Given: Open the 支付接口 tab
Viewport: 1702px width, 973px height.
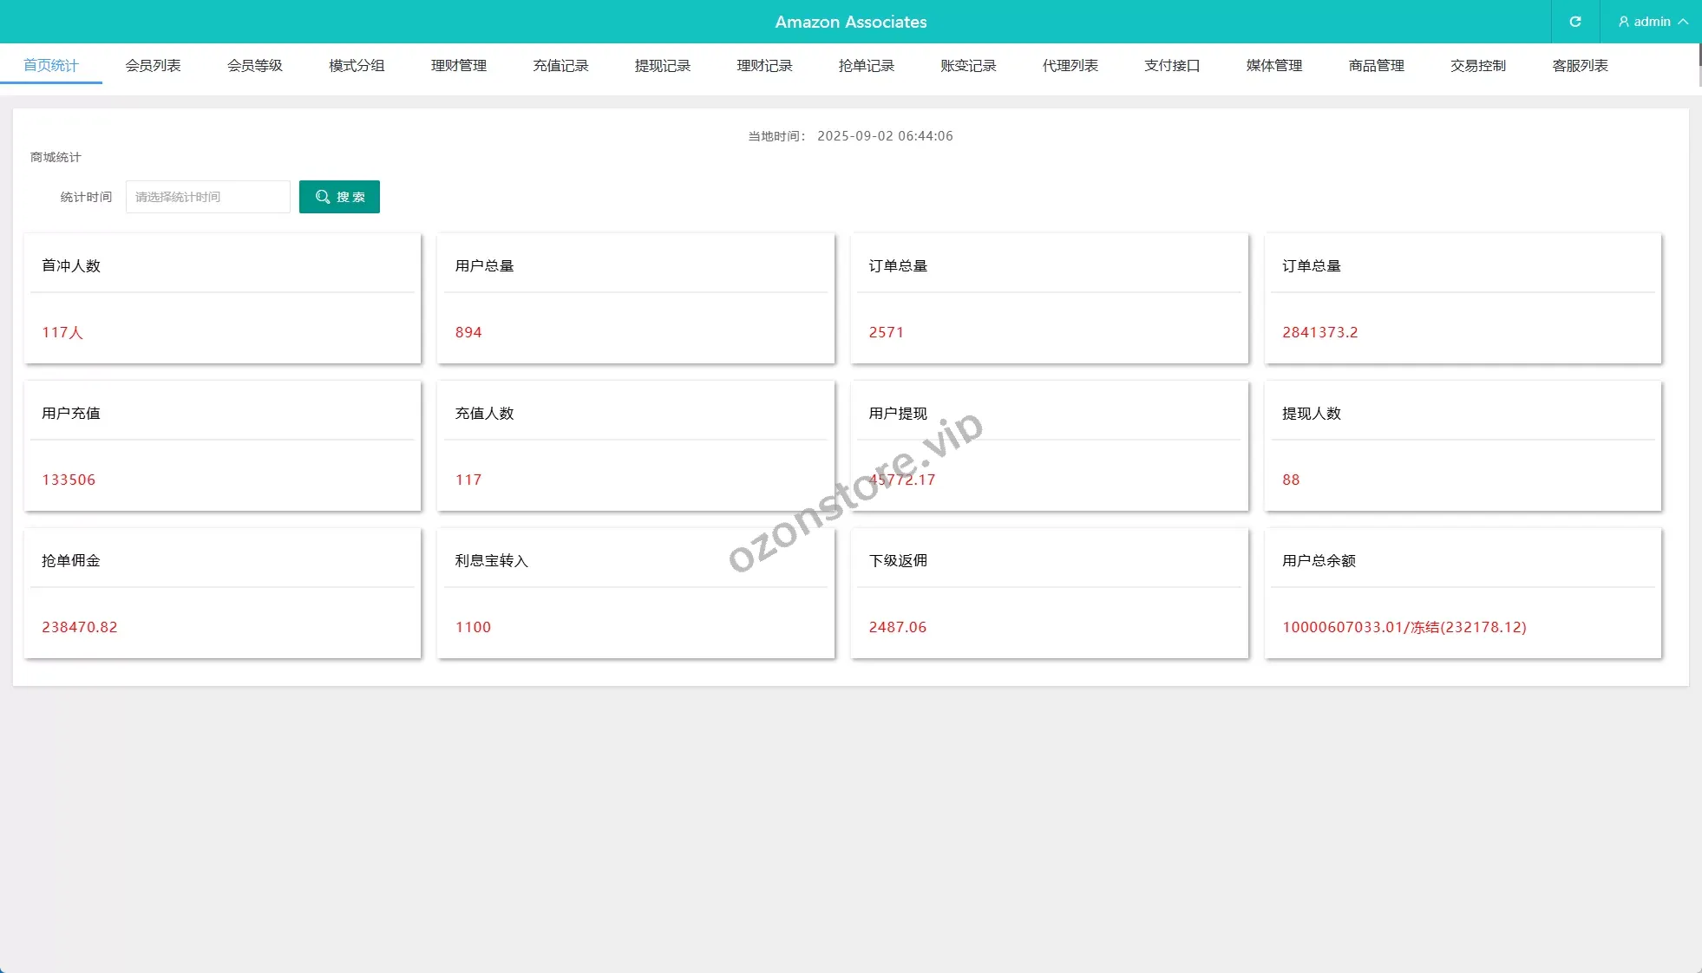Looking at the screenshot, I should [x=1172, y=65].
